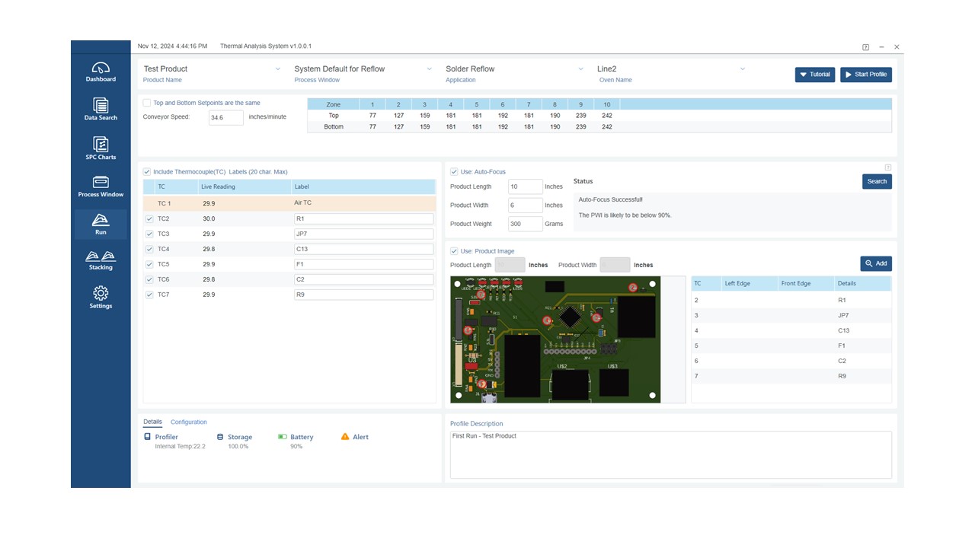Expand the Product Name dropdown
The image size is (975, 548).
(x=278, y=69)
